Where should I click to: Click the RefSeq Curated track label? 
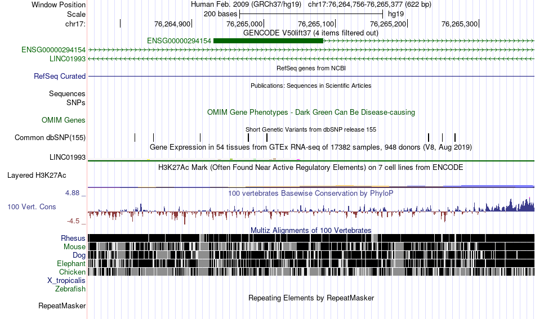[x=60, y=76]
